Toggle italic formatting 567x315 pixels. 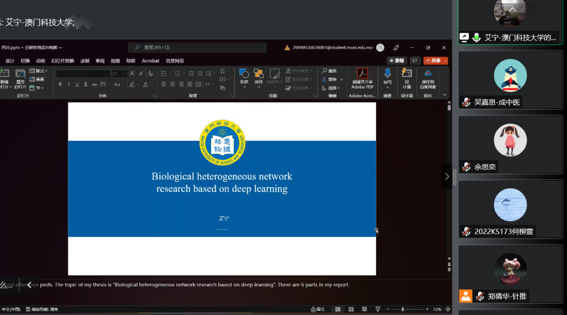click(x=69, y=84)
